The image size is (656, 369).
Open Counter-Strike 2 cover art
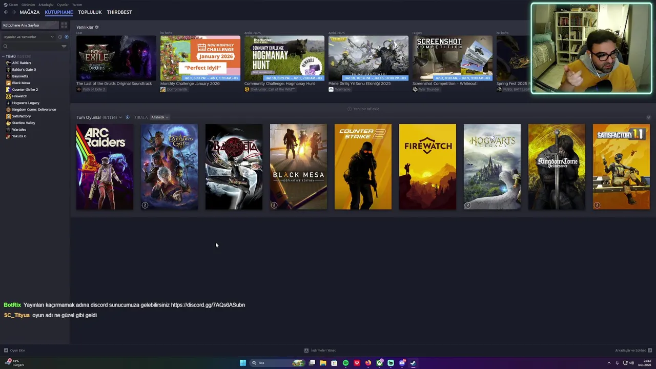point(363,167)
